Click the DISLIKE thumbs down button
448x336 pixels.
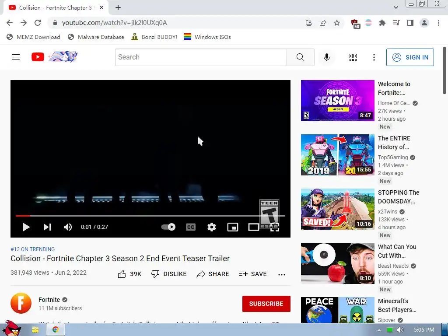pos(169,274)
